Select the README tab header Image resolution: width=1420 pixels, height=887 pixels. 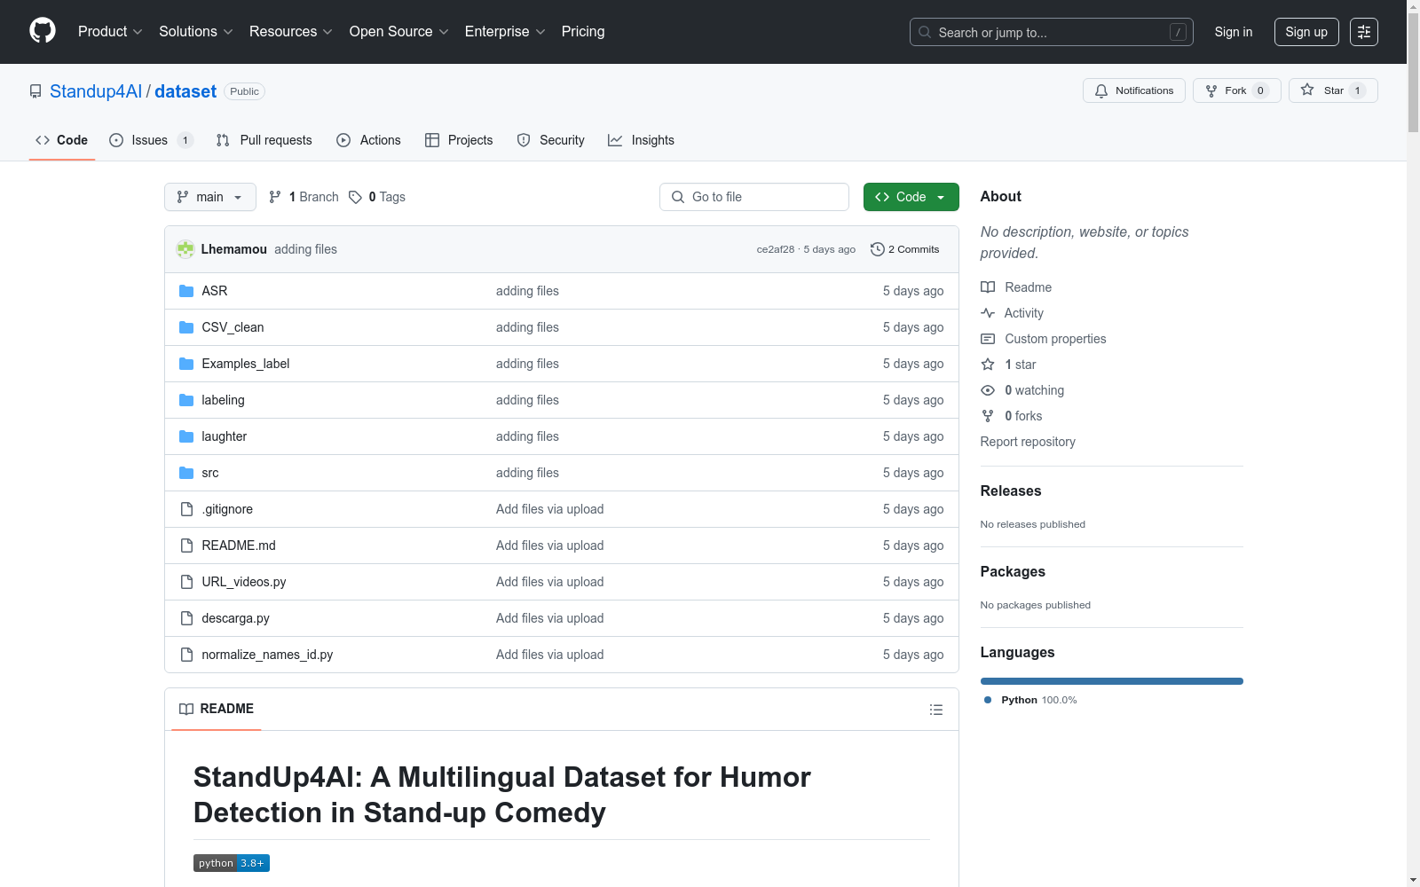(x=217, y=709)
